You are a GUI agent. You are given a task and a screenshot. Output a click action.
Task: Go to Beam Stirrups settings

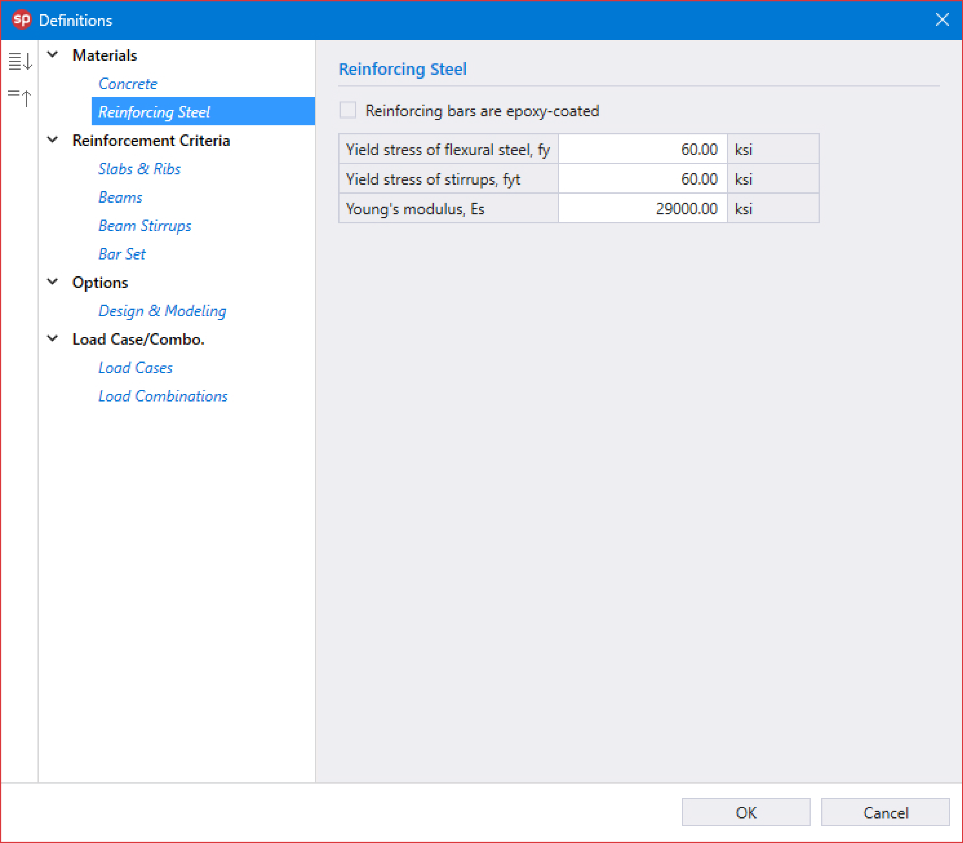[x=145, y=226]
